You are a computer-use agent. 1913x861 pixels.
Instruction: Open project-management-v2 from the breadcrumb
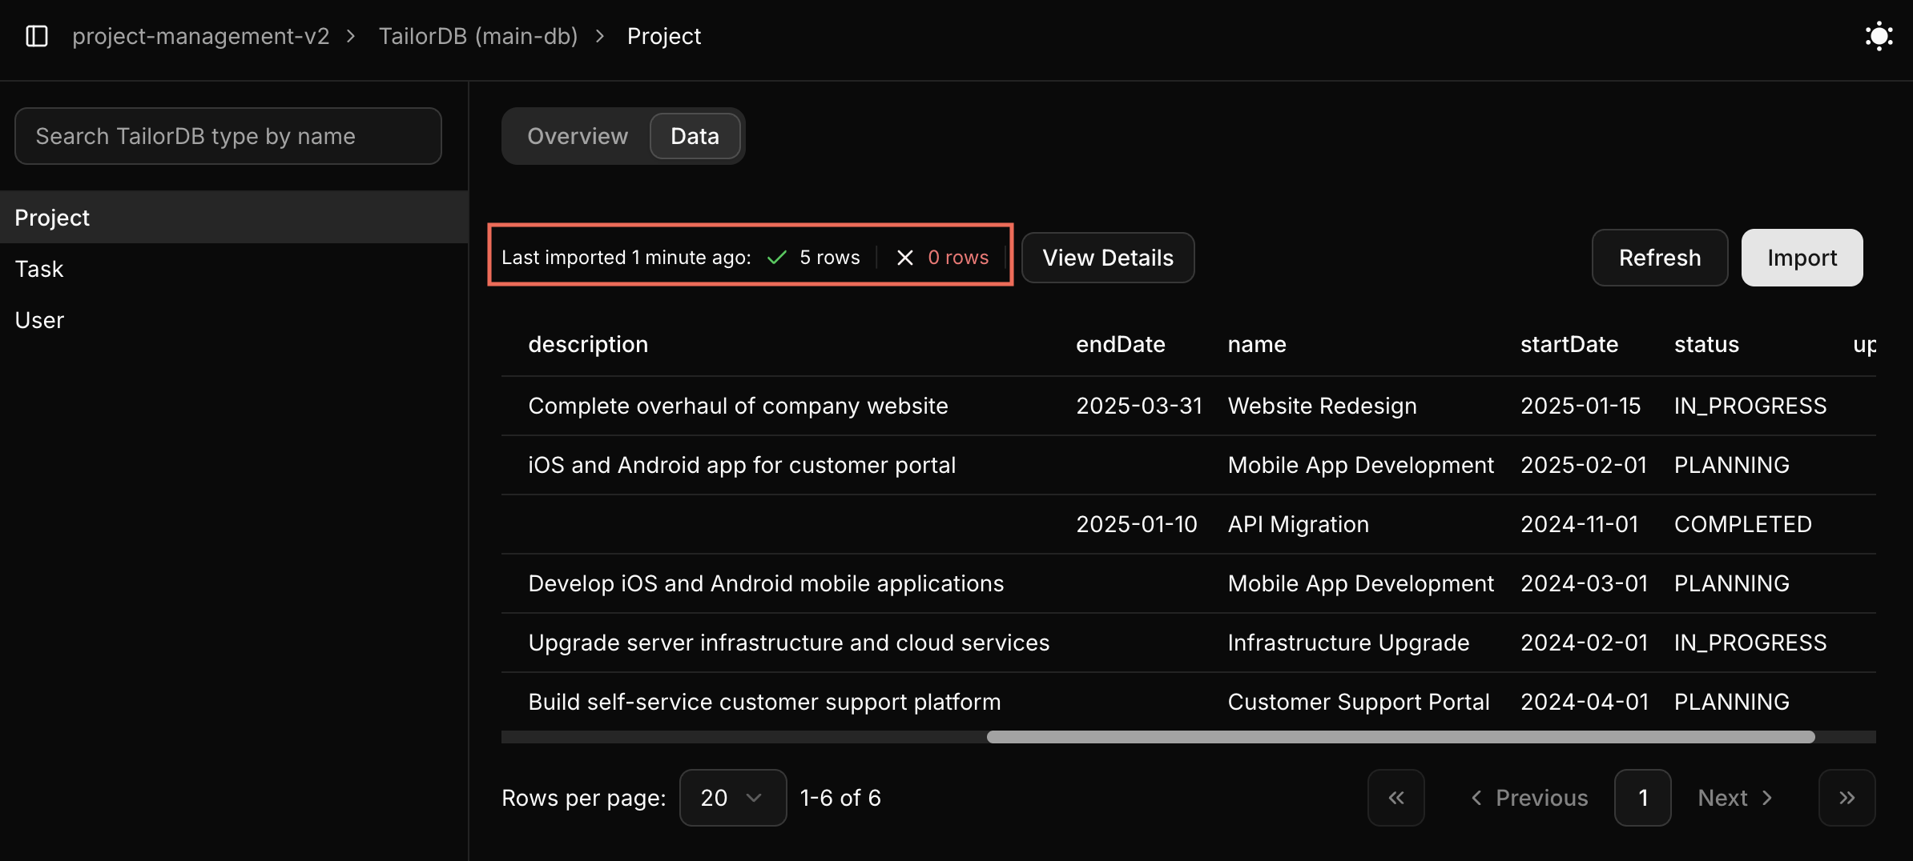click(x=201, y=36)
